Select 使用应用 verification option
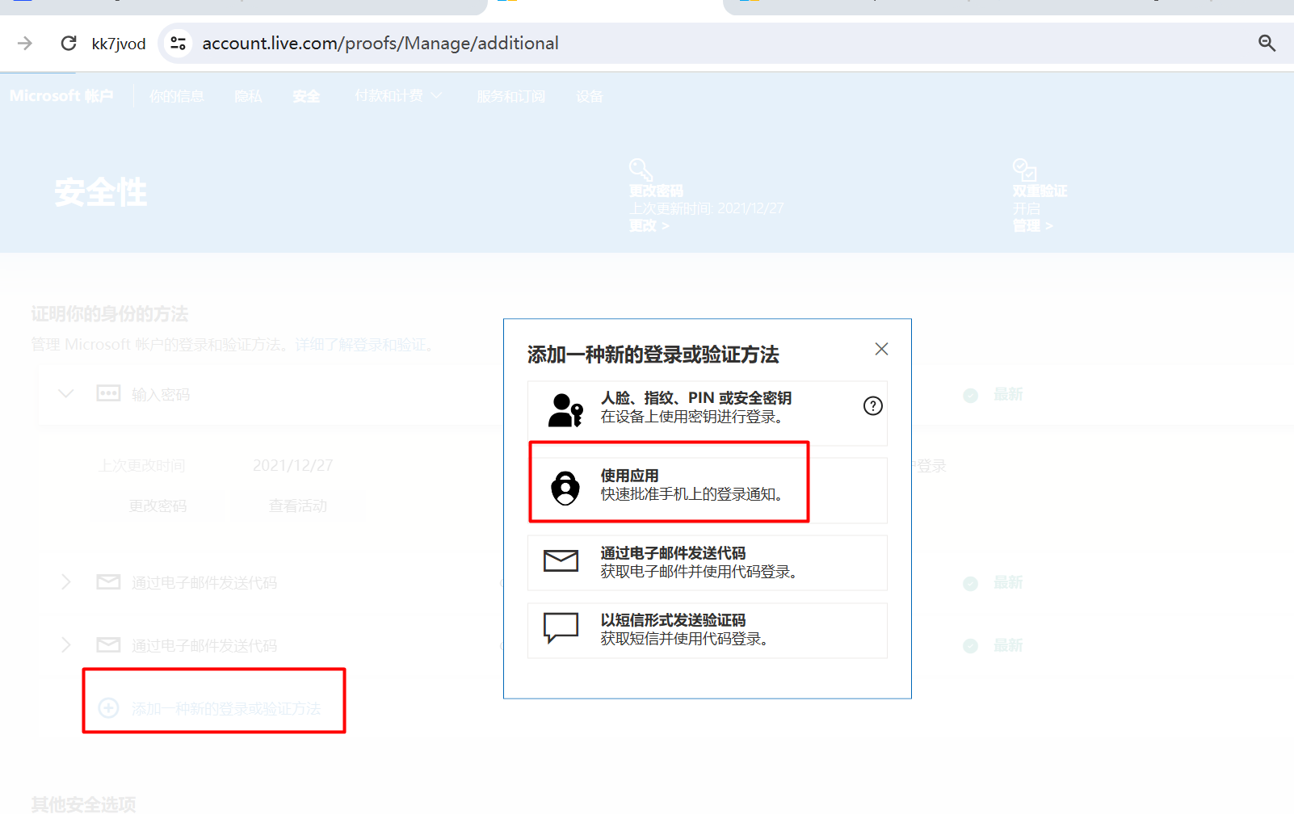 [707, 490]
